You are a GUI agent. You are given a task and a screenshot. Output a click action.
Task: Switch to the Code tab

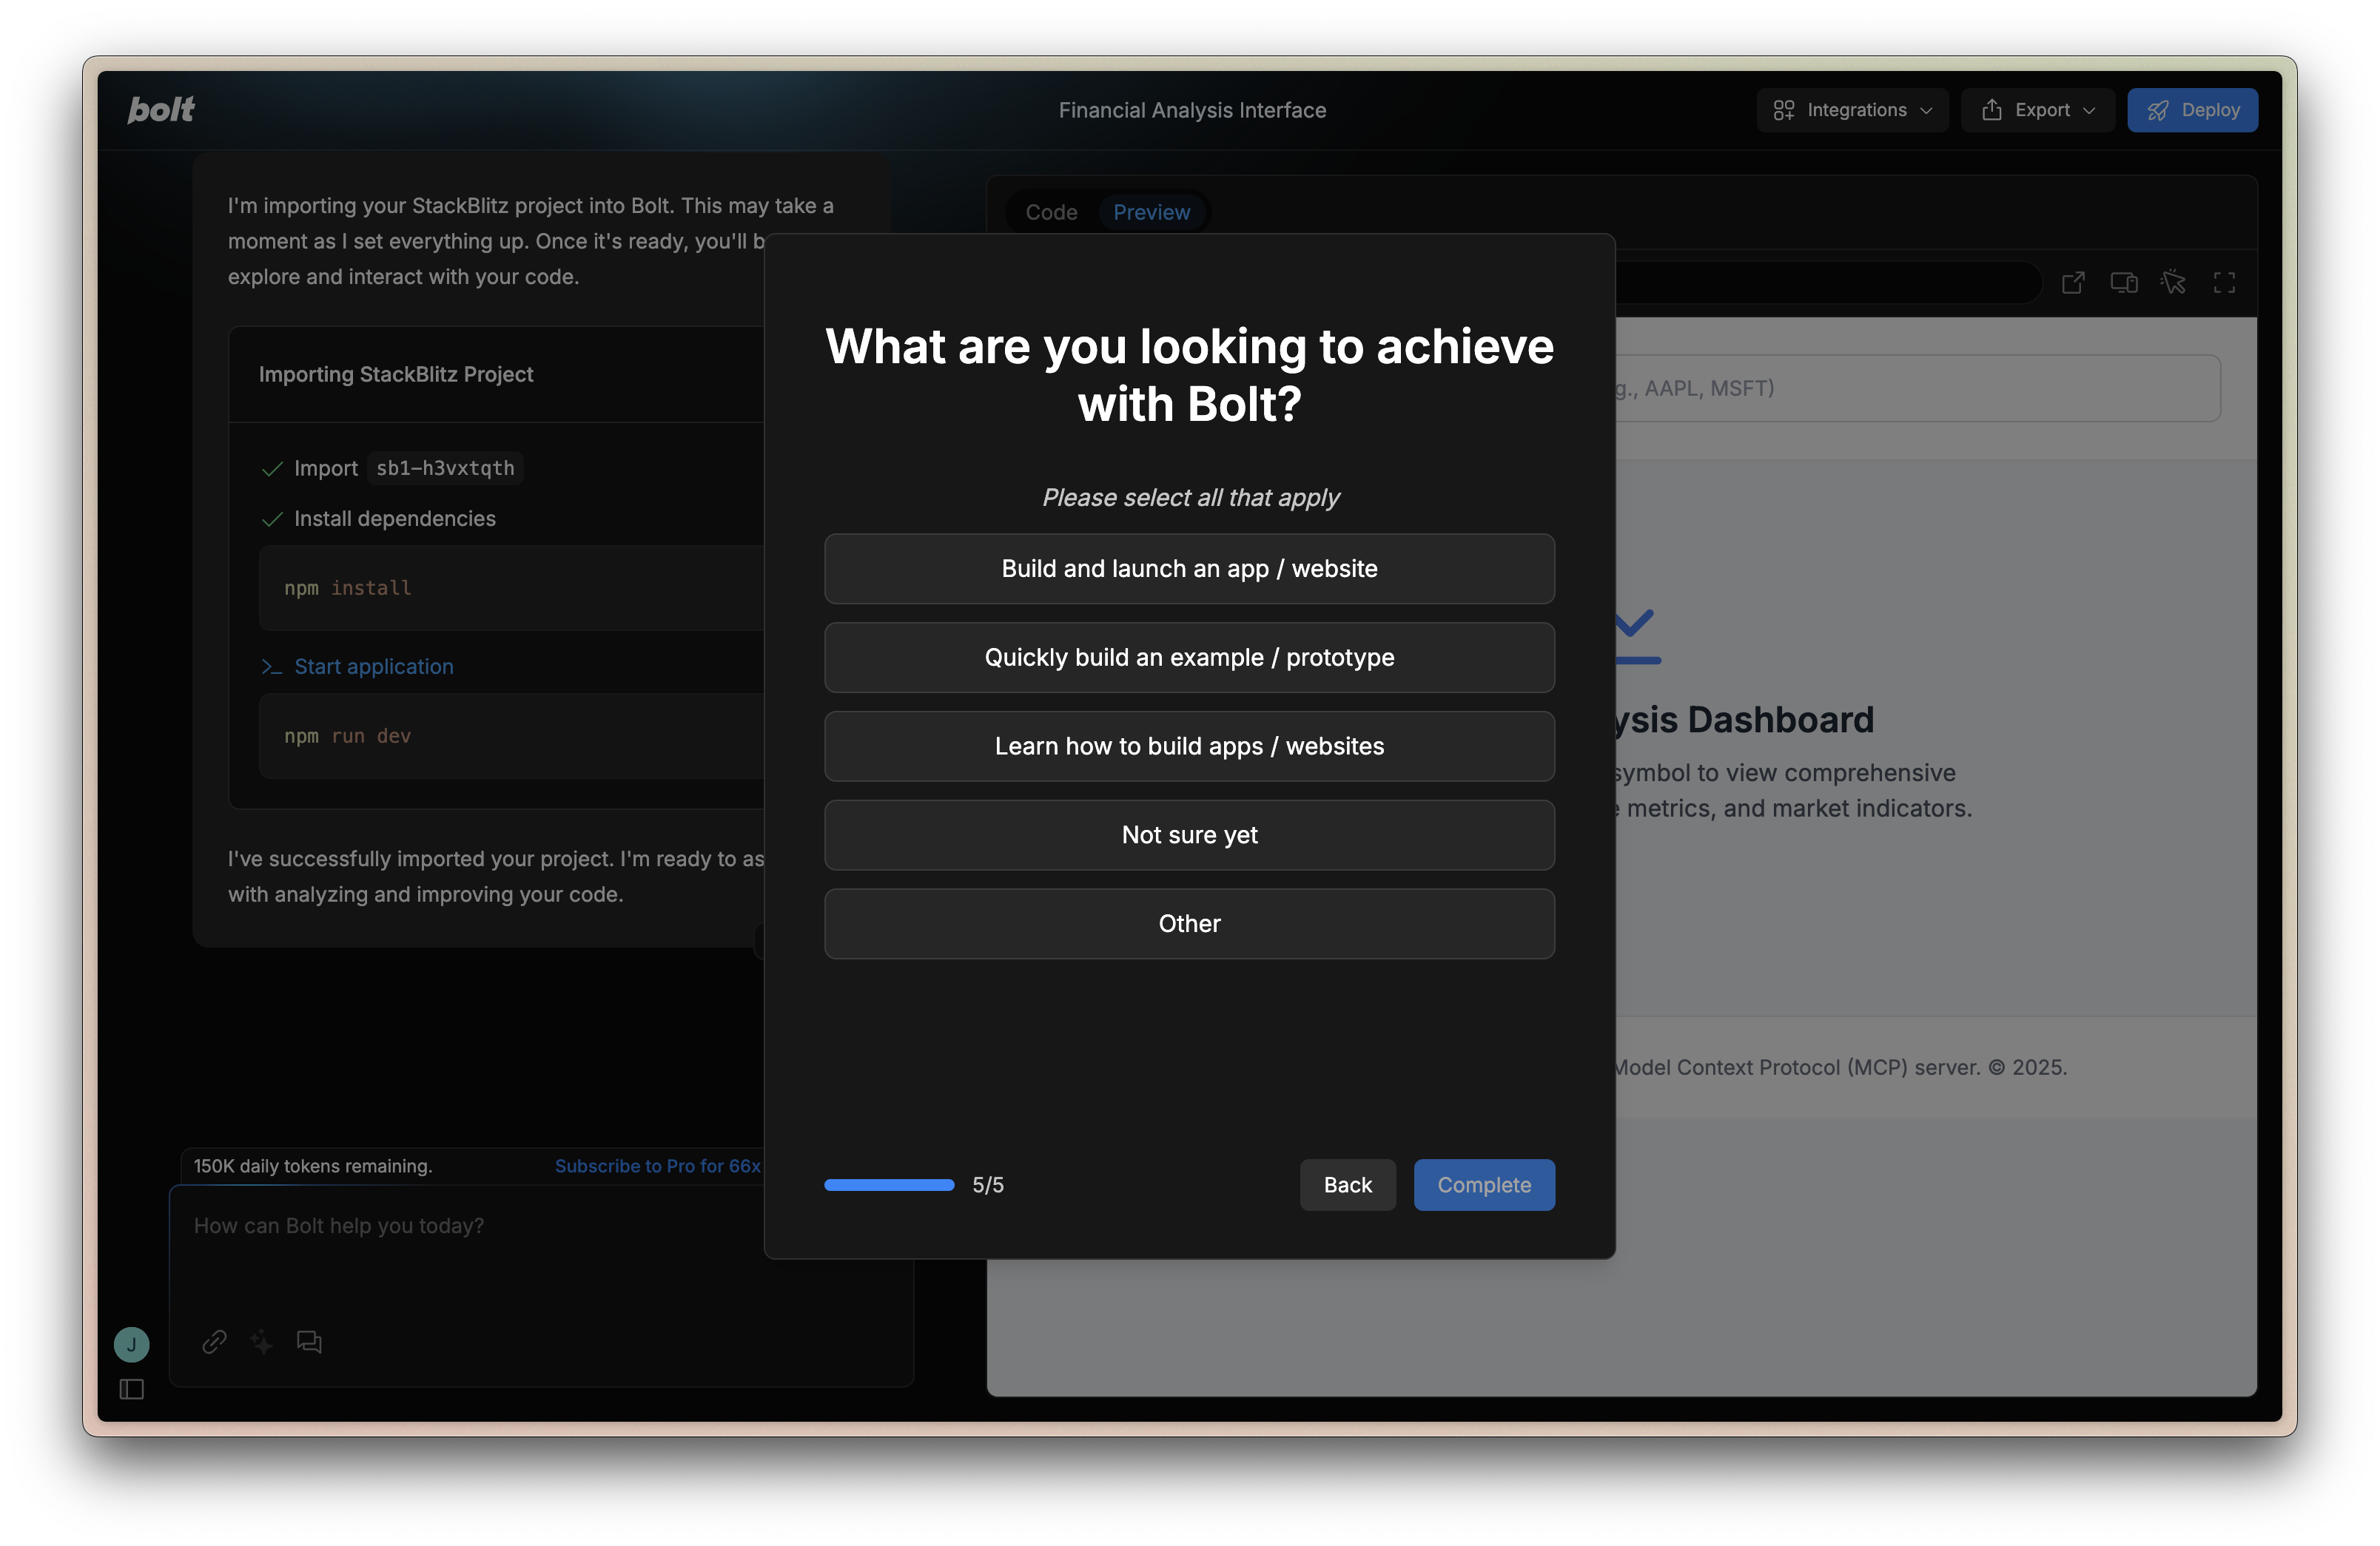click(1051, 212)
